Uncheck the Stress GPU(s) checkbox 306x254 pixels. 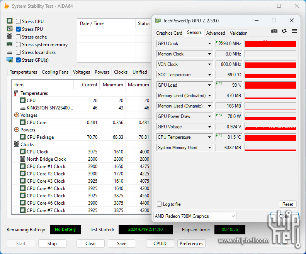coord(18,60)
